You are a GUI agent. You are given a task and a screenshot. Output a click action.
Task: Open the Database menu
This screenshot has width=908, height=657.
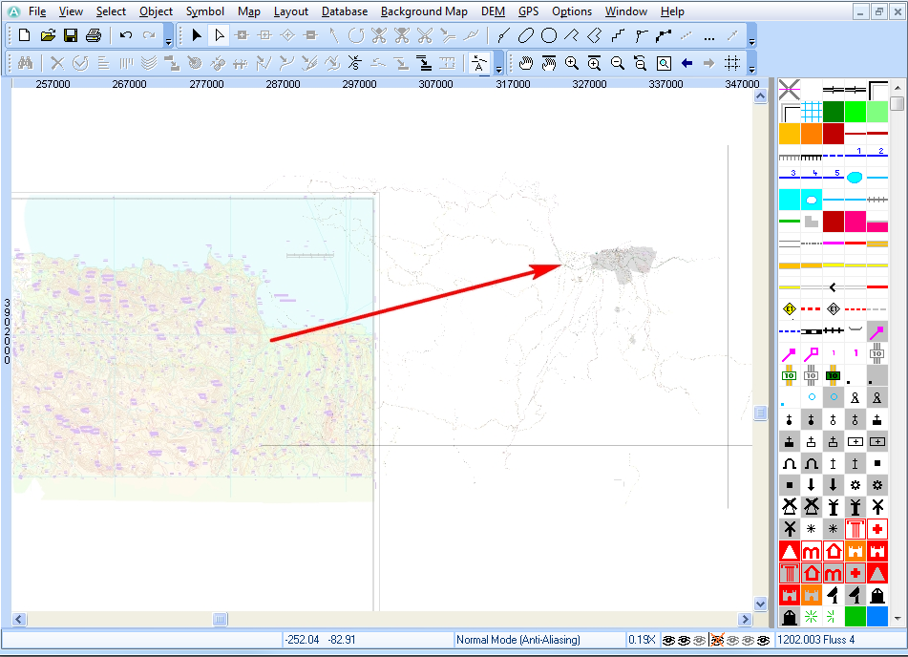345,11
